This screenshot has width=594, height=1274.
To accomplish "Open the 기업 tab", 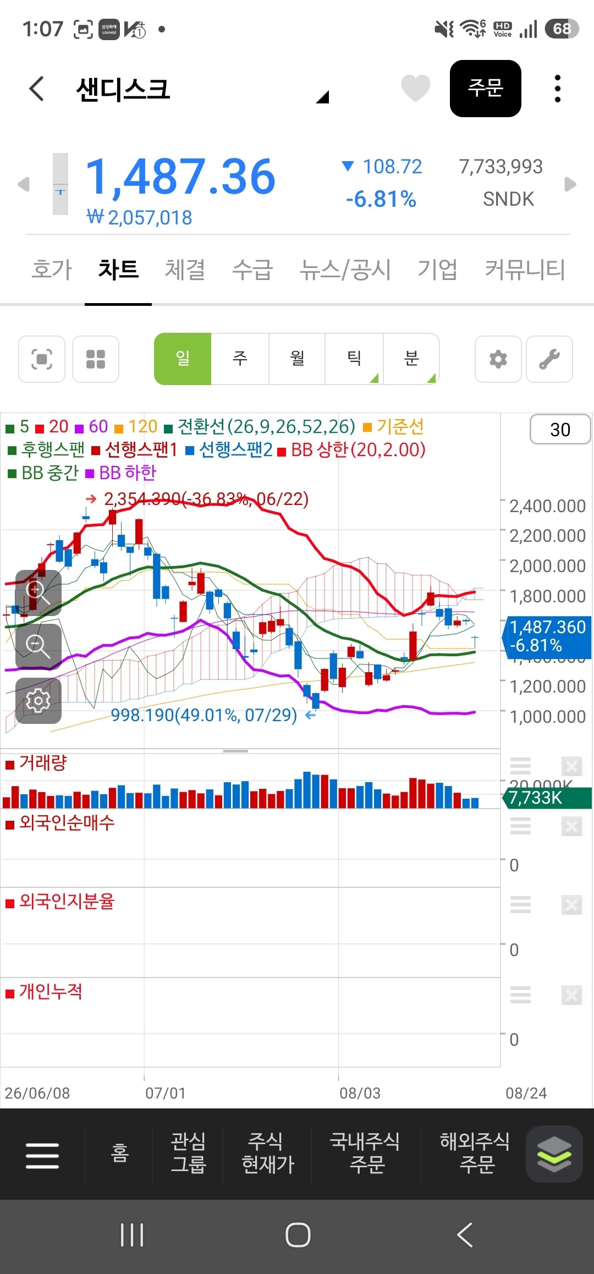I will point(437,270).
